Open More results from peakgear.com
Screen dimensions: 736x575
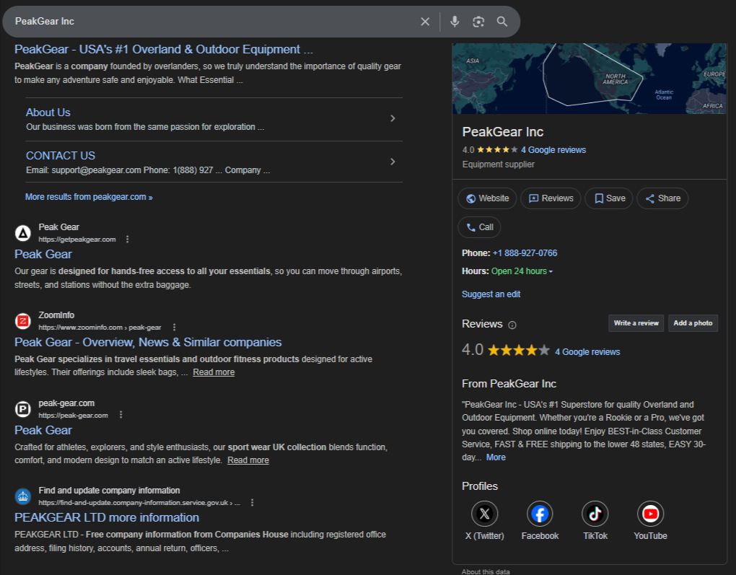[x=89, y=197]
